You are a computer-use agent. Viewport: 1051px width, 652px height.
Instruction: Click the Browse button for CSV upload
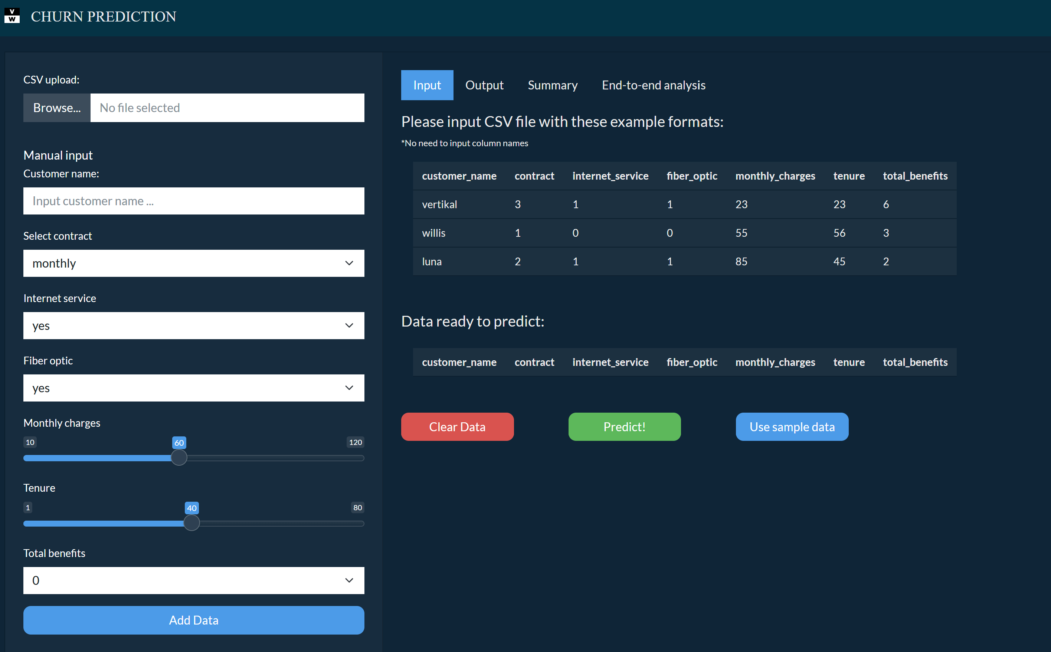(x=56, y=107)
